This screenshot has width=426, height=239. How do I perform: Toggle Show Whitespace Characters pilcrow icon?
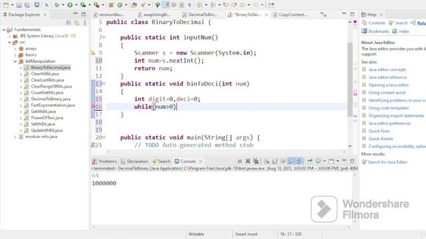(190, 5)
